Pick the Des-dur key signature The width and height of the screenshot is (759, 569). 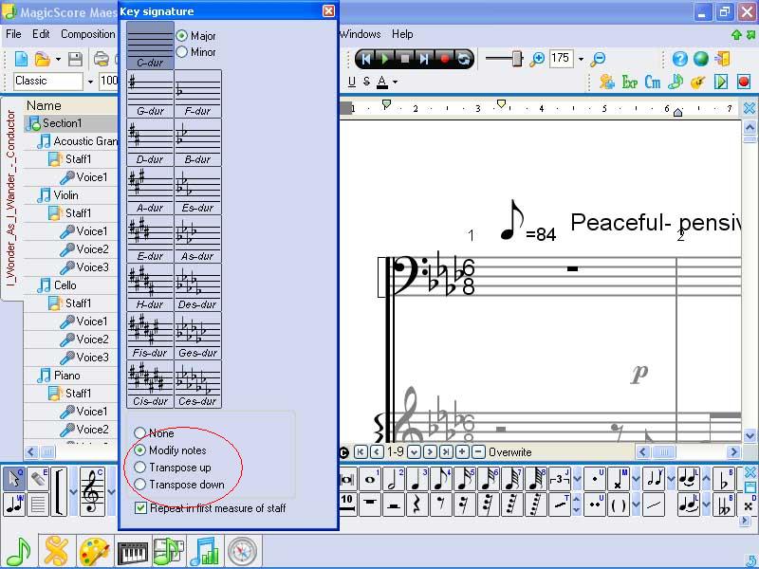[x=197, y=287]
